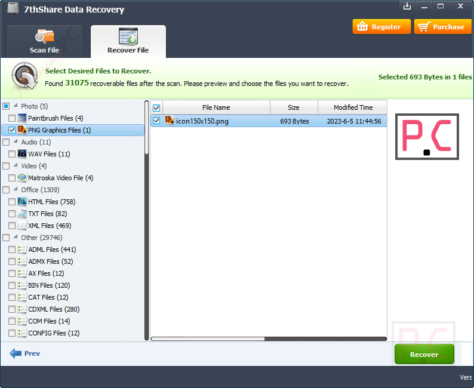Toggle select-all checkbox in file list header

pyautogui.click(x=156, y=107)
